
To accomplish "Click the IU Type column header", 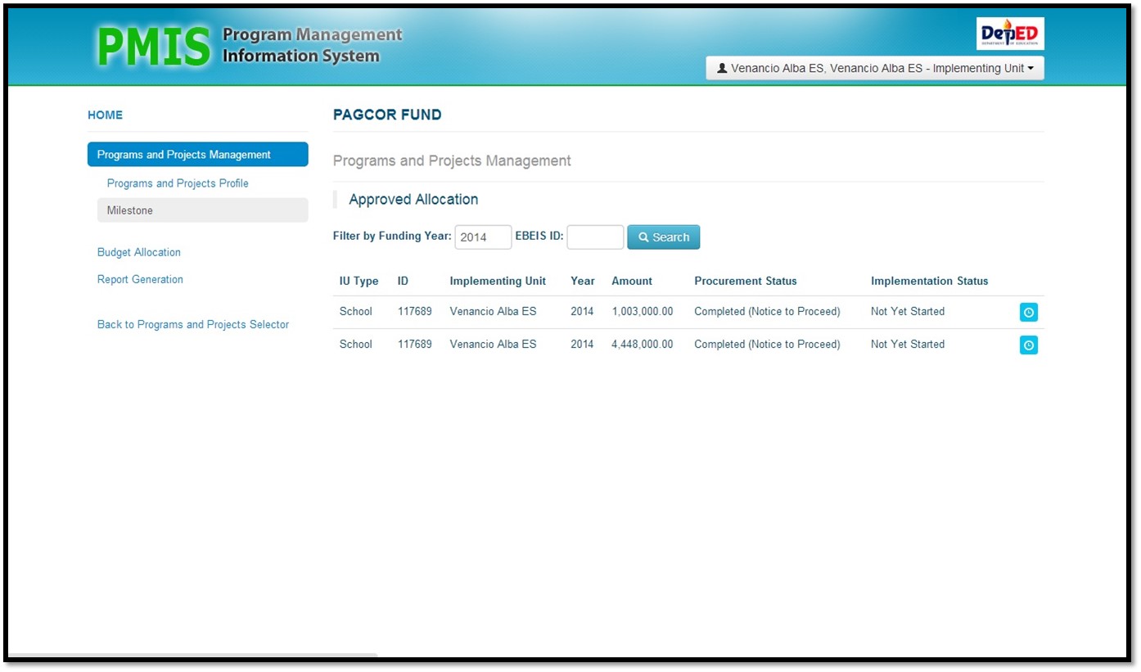I will pos(359,281).
